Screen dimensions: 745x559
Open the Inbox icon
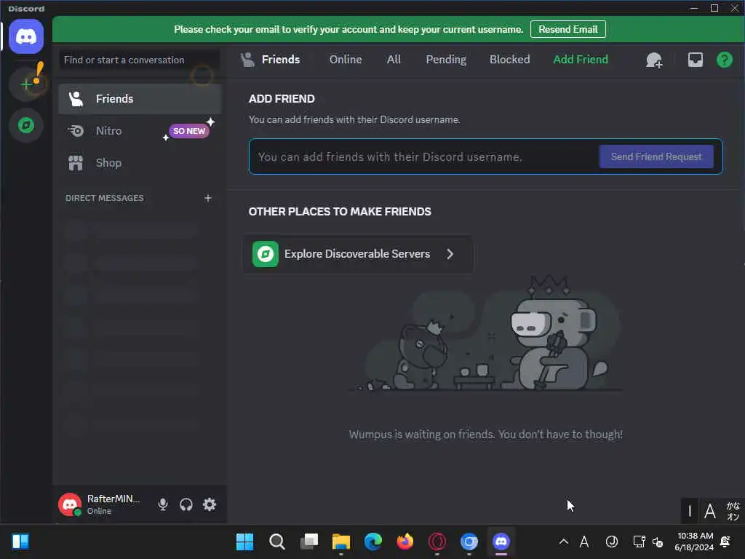[695, 60]
